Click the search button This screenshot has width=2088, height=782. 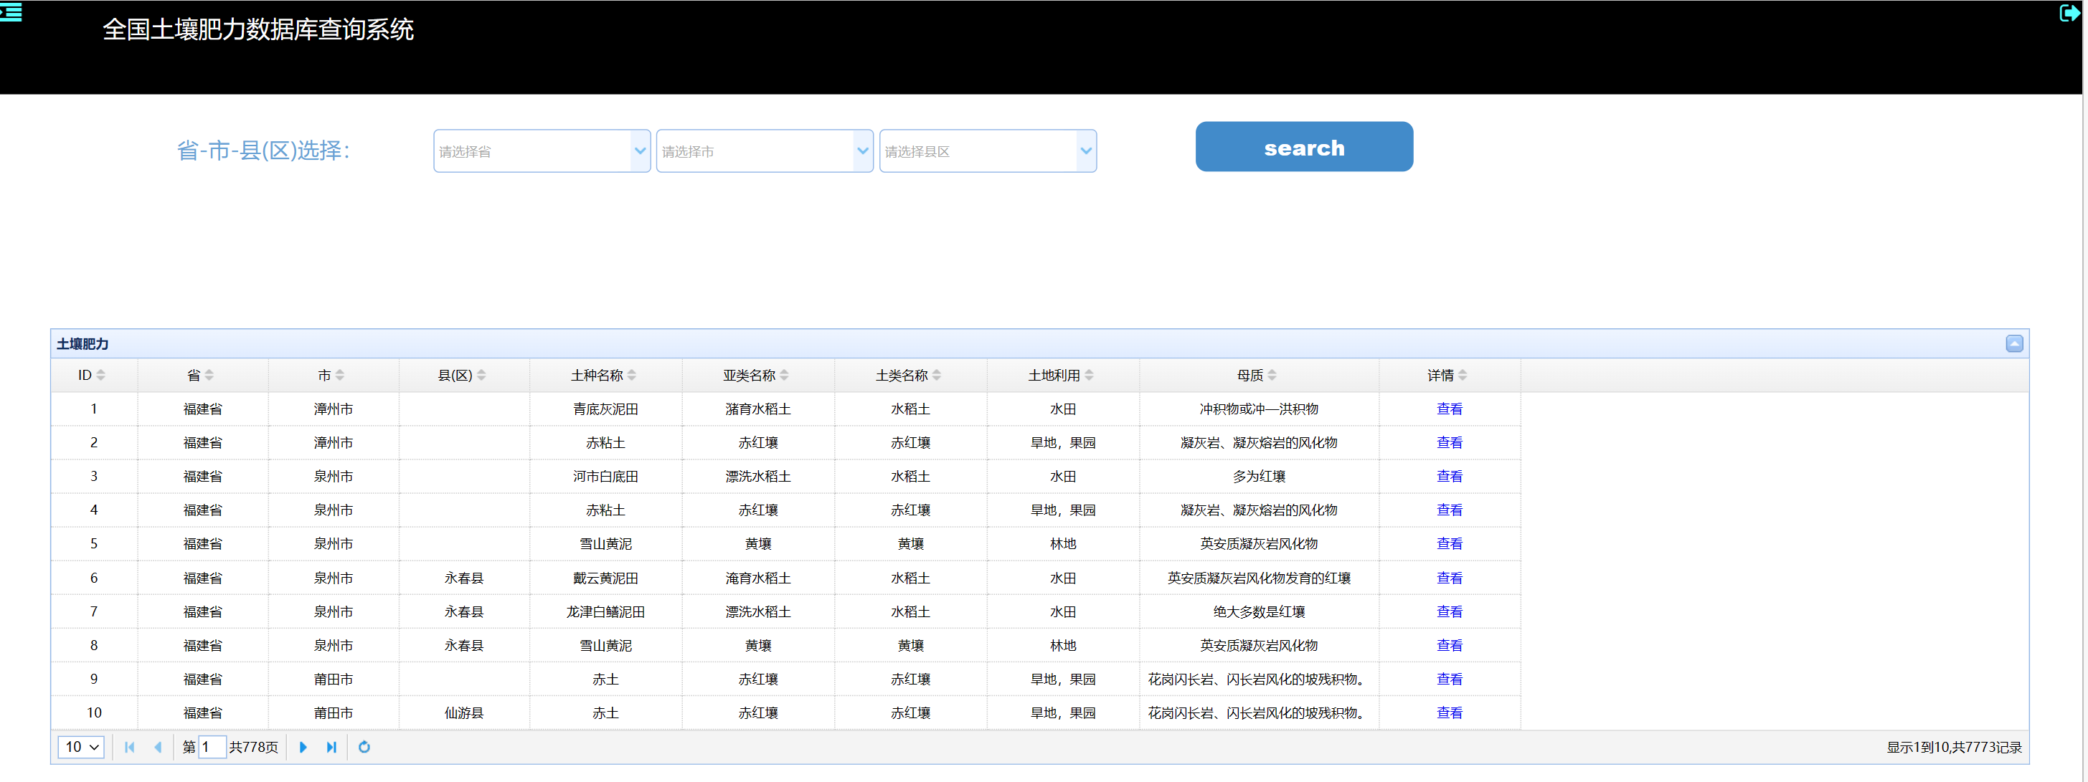tap(1304, 147)
